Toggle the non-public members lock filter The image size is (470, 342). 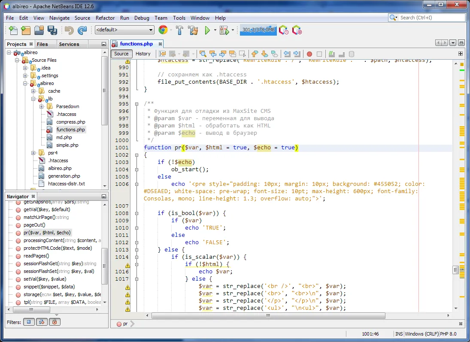(55, 321)
